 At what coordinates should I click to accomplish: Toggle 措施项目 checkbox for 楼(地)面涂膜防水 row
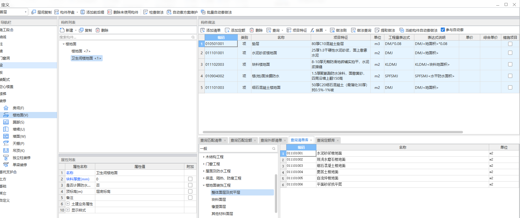510,76
